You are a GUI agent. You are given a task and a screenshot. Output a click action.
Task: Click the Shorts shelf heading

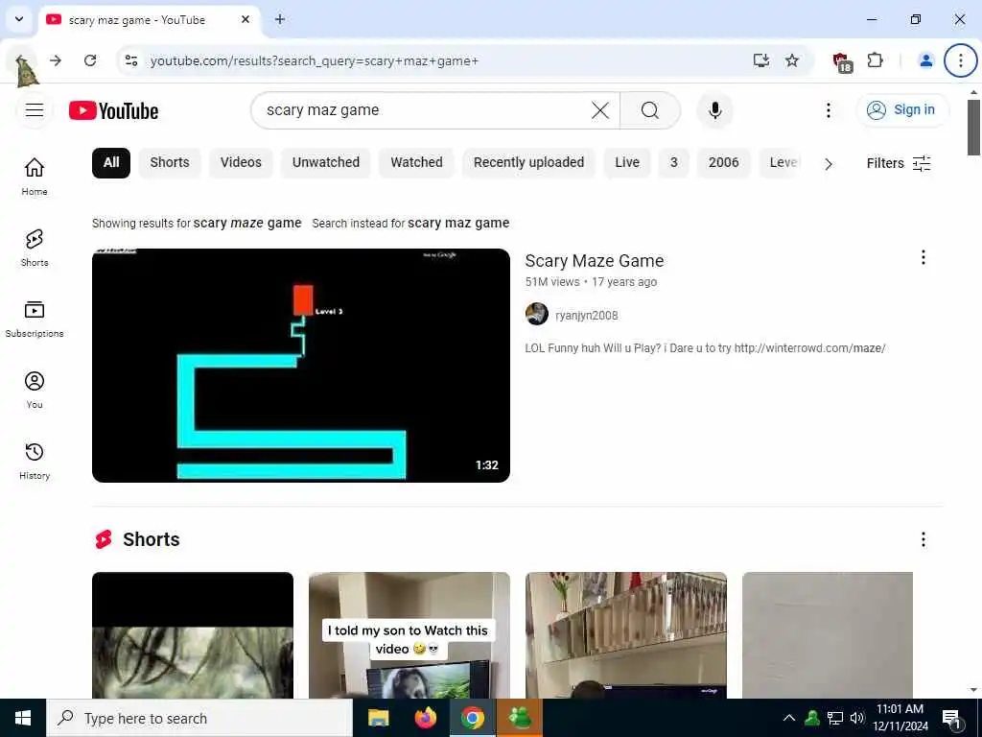pos(151,539)
